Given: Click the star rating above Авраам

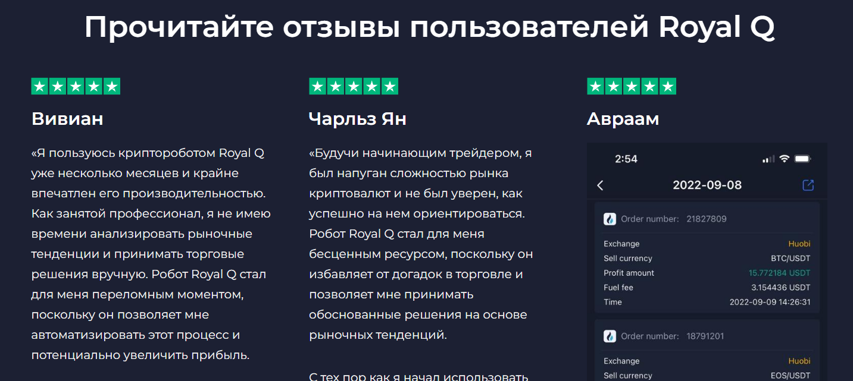Looking at the screenshot, I should pyautogui.click(x=632, y=87).
